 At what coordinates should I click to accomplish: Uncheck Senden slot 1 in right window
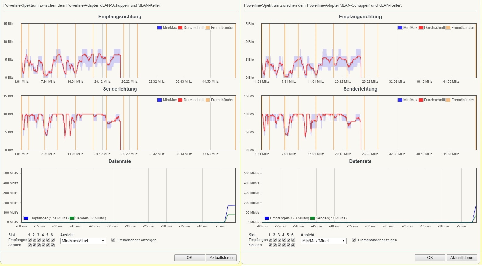270,245
